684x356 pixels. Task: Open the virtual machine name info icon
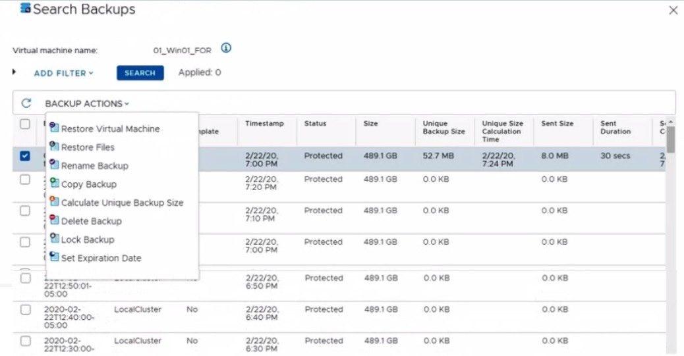(x=226, y=49)
